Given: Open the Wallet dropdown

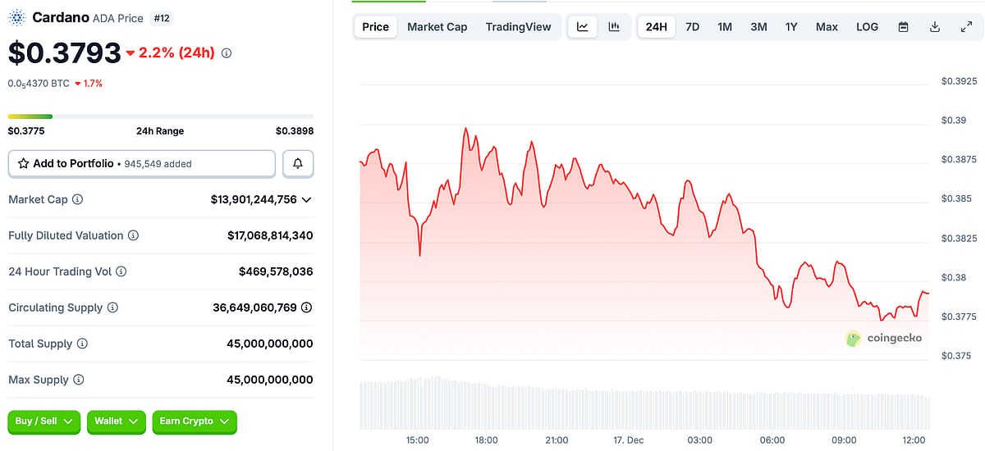Looking at the screenshot, I should tap(116, 421).
